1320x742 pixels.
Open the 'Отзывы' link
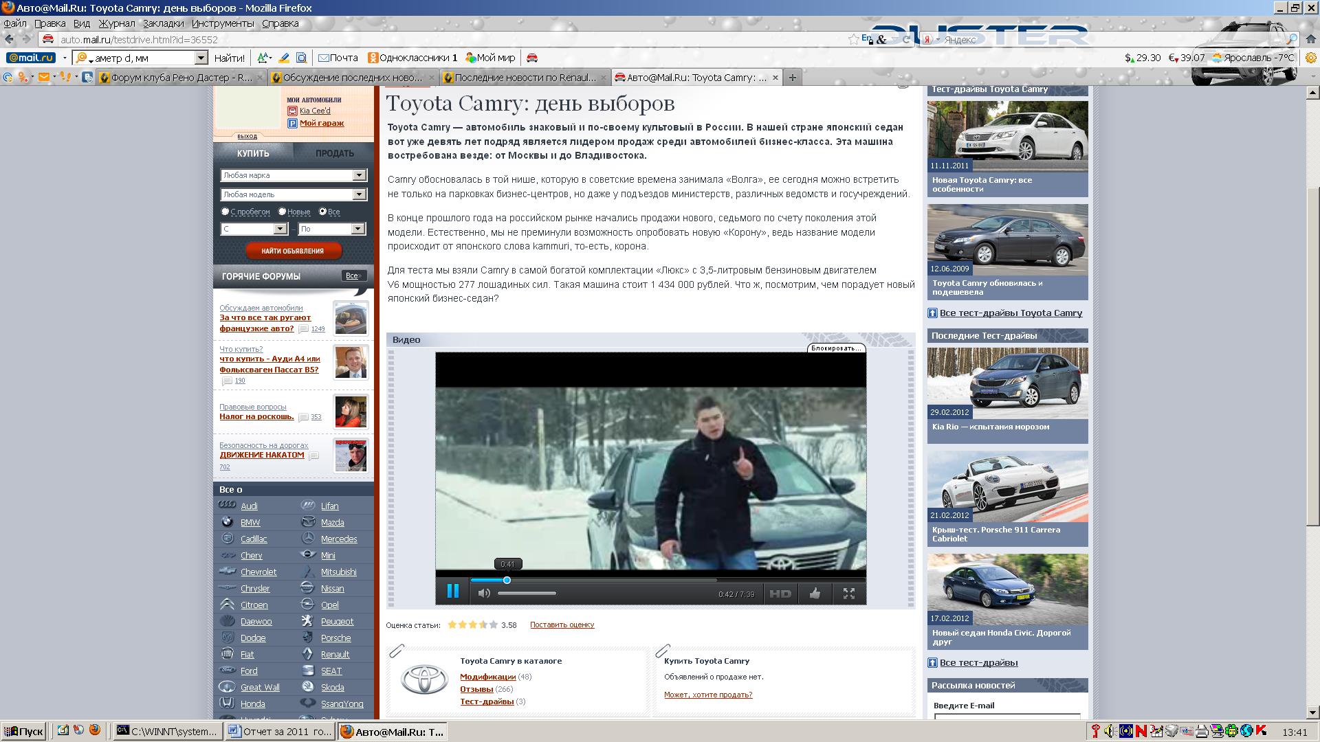[476, 689]
